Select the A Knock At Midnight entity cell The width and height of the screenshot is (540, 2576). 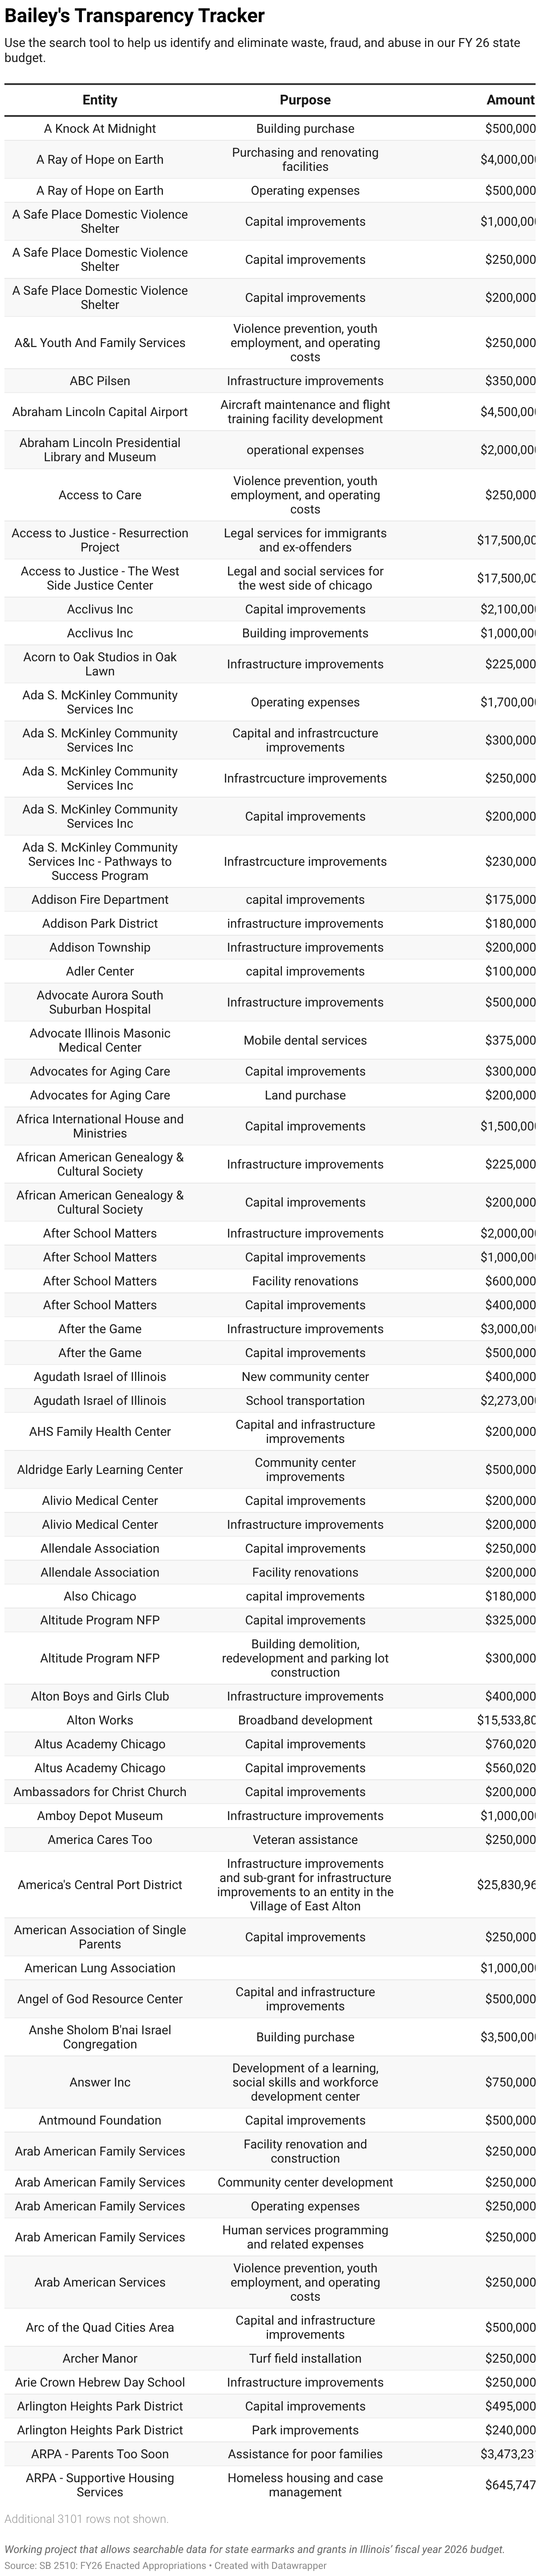[x=100, y=129]
